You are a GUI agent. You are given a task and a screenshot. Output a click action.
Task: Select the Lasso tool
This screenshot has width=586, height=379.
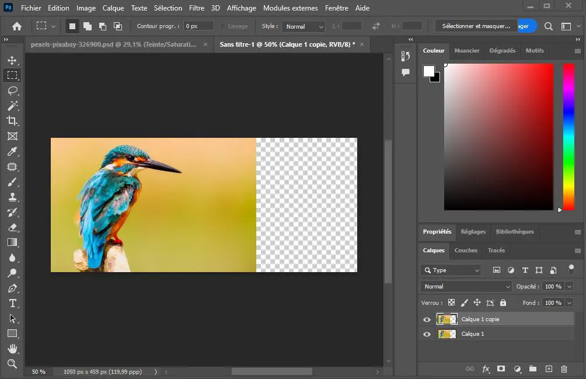12,91
